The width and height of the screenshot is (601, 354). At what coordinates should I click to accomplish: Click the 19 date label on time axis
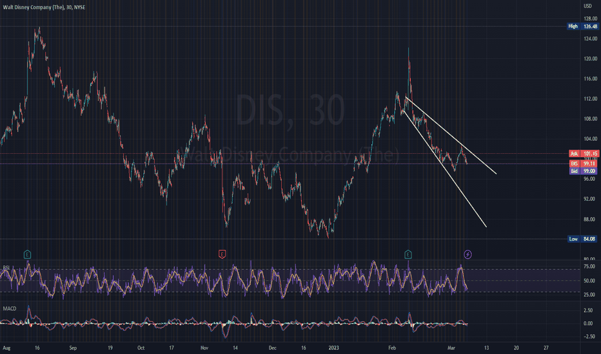pos(110,348)
